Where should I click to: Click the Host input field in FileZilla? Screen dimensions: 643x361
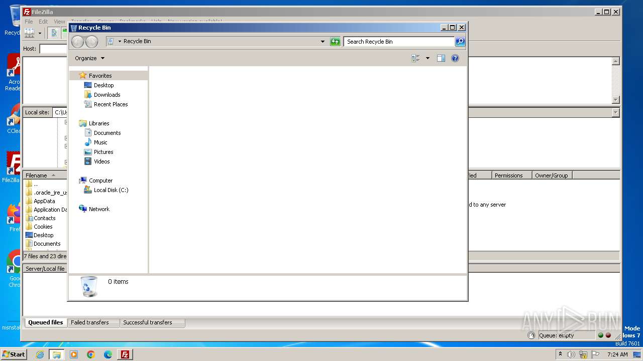53,49
